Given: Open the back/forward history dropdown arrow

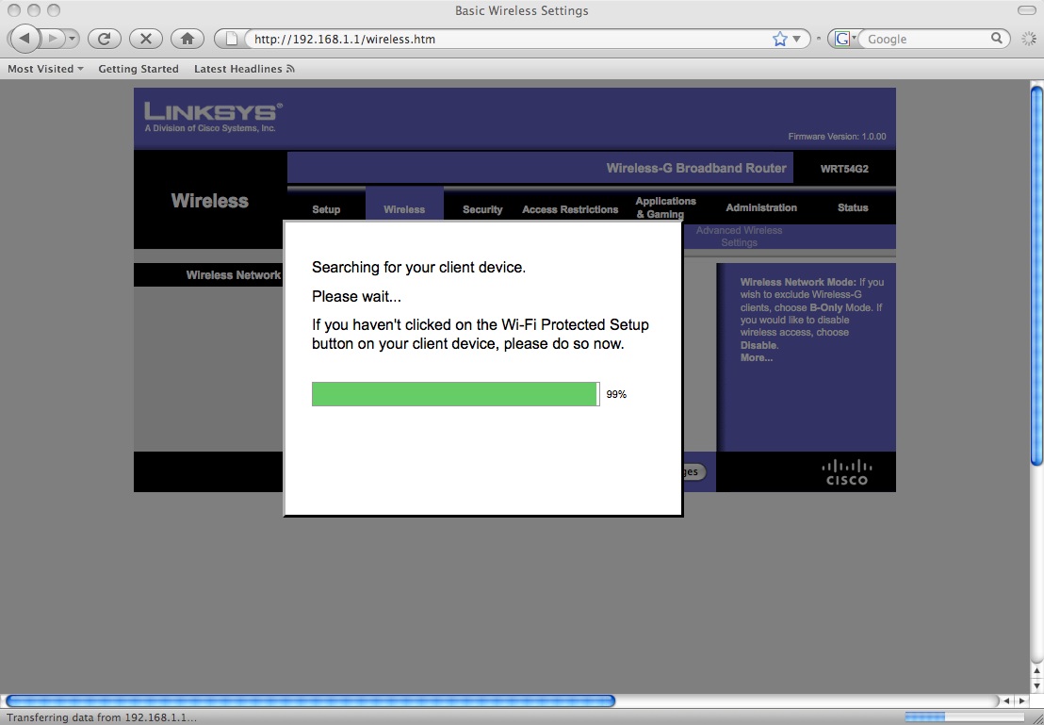Looking at the screenshot, I should click(72, 39).
